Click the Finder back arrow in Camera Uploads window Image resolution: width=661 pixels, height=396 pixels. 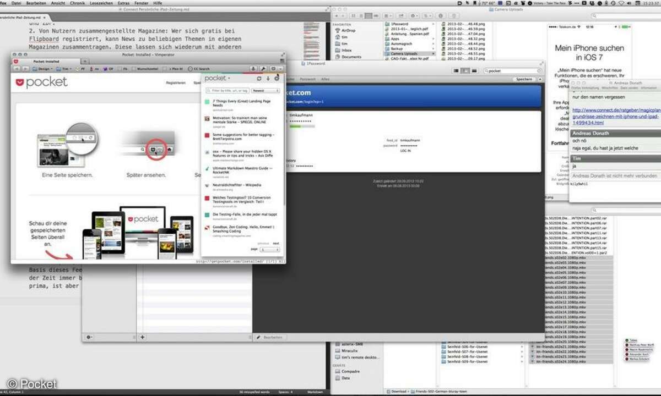tap(336, 17)
